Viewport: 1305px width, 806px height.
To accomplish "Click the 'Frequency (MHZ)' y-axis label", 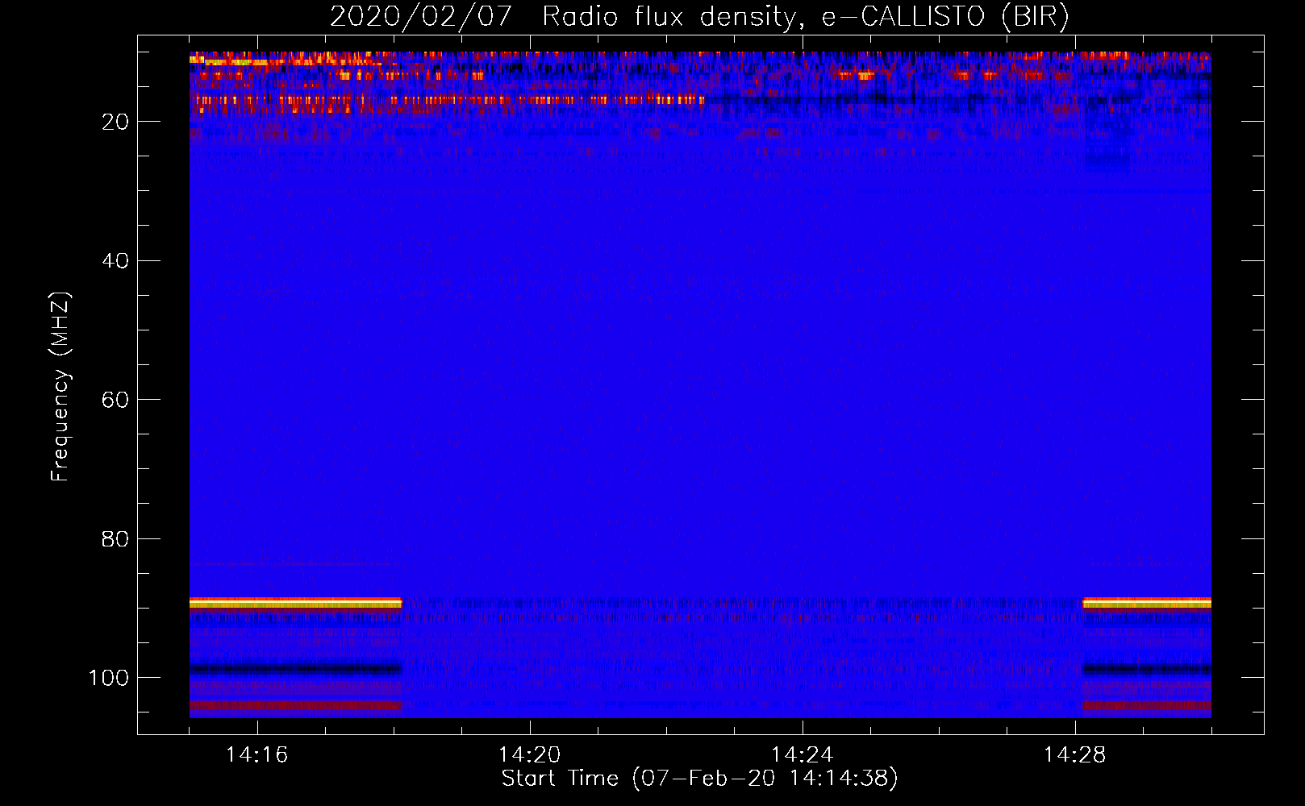I will click(61, 387).
